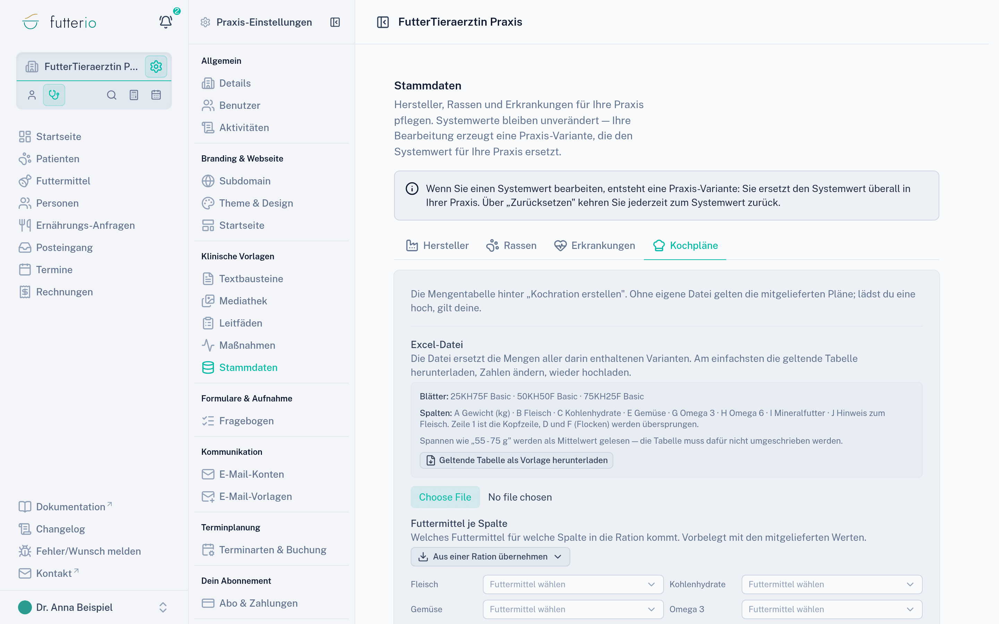999x624 pixels.
Task: Open Posteingang
Action: tap(56, 248)
